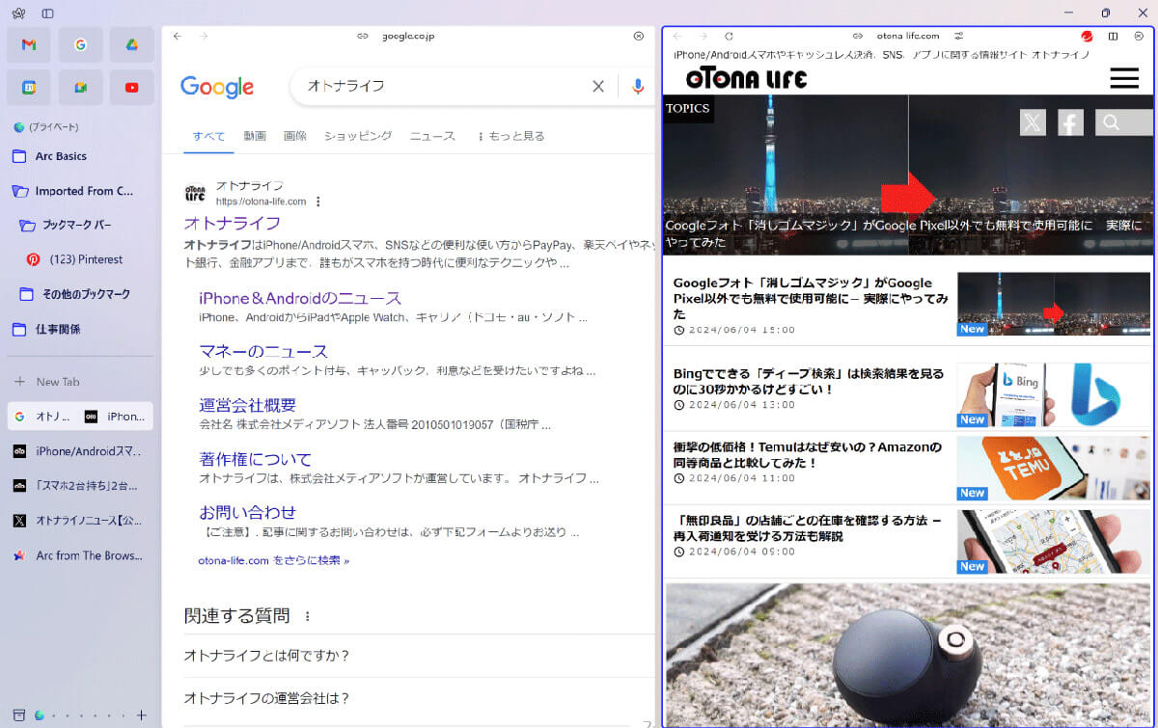The image size is (1158, 728).
Task: Open the Otona Life hamburger menu
Action: pos(1124,78)
